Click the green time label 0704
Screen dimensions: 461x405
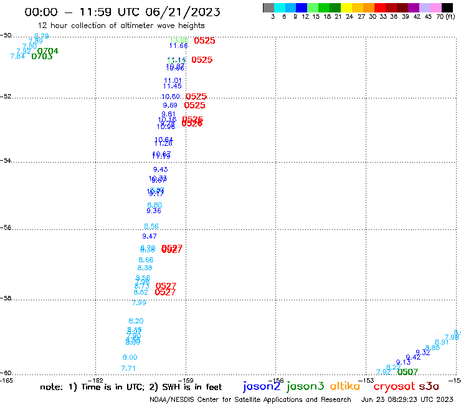(x=48, y=51)
